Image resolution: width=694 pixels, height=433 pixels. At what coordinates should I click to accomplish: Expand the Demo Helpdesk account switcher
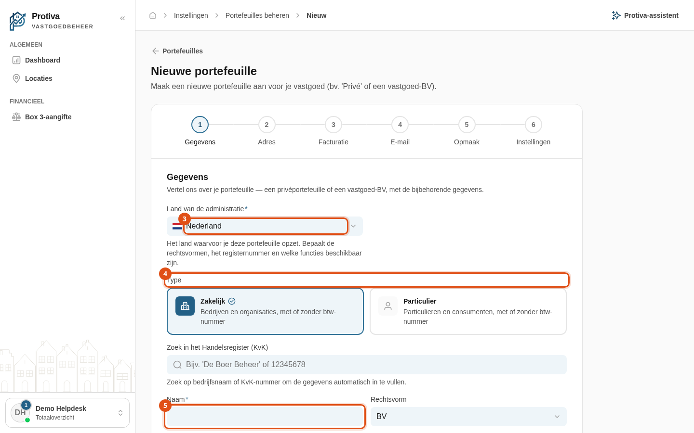point(67,413)
